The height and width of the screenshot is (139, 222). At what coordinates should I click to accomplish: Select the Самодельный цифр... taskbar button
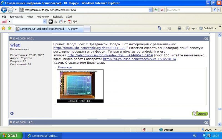43,136
